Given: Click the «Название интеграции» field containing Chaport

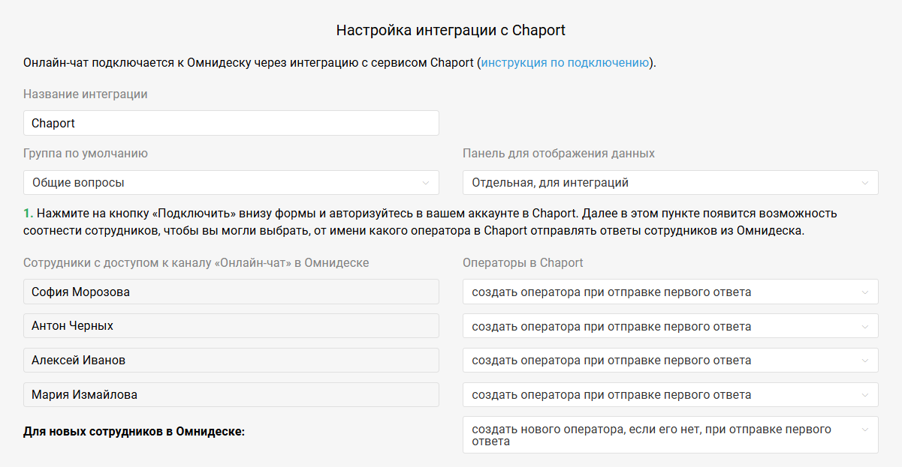Looking at the screenshot, I should click(231, 123).
